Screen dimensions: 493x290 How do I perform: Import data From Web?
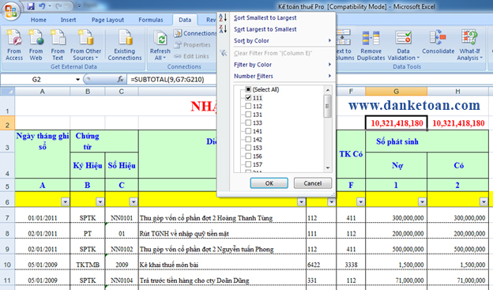[x=36, y=45]
